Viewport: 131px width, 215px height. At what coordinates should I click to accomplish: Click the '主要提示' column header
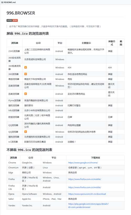coord(86,43)
